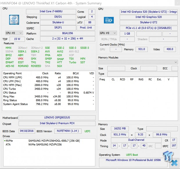
Task: Click the Turbo feature flag
Action: [x=73, y=62]
